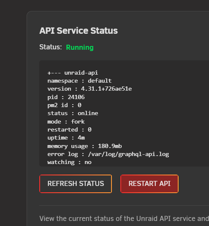Select the 'pm2 id : 0' line

(x=64, y=105)
